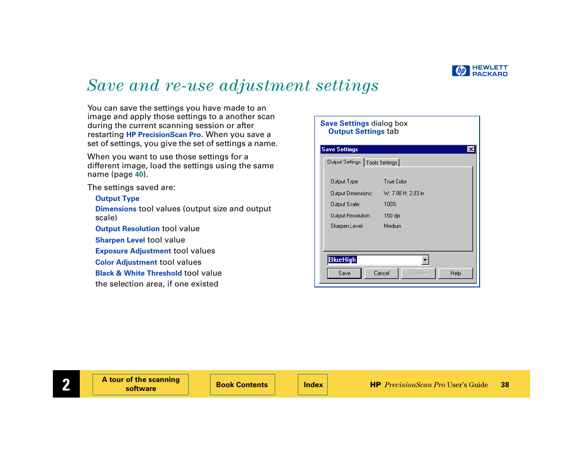Open the Book Contents link
Screen dimensions: 583x451
242,385
